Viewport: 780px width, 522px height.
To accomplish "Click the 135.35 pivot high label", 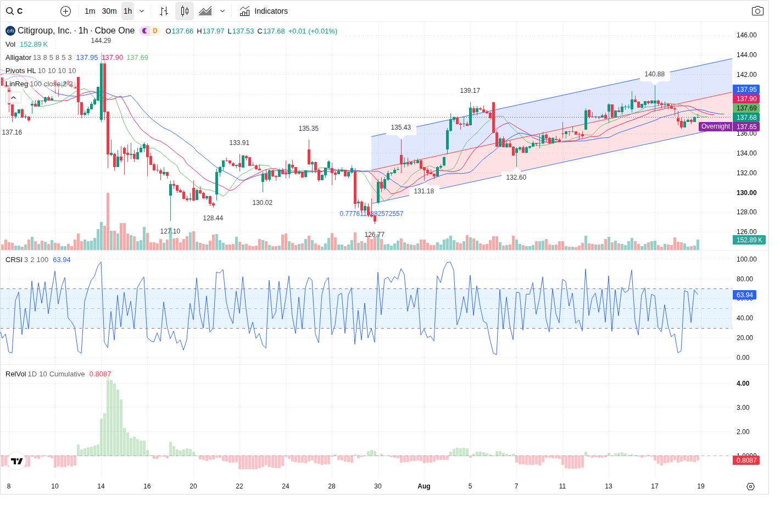I will click(x=308, y=129).
